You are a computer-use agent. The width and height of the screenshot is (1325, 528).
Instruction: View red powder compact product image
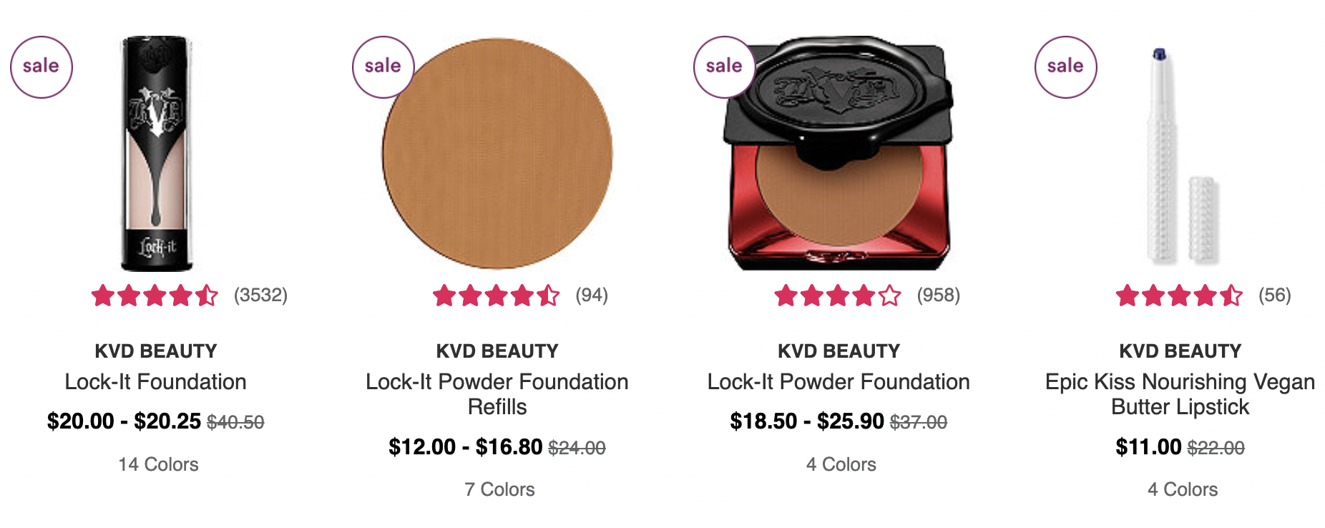click(x=838, y=153)
